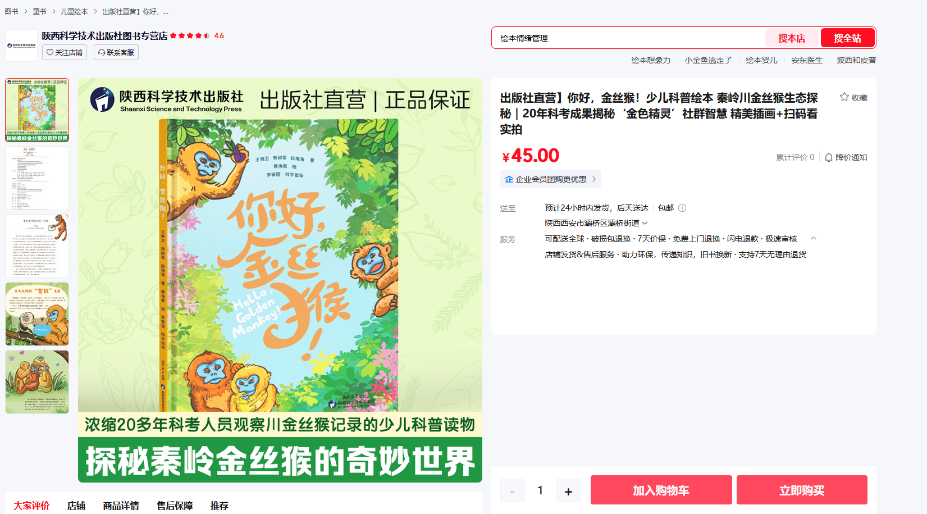
Task: Open the 儿童绘本 breadcrumb link
Action: click(x=74, y=11)
